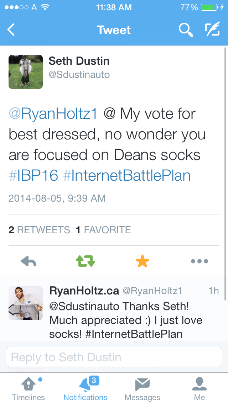Tap the @RyanHoltz1 mention in tweet
This screenshot has height=404, width=228.
[x=53, y=114]
